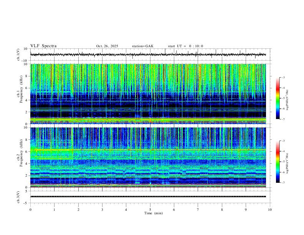This screenshot has width=304, height=235.
Task: Click the 'ch.3(V)' axis label
Action: [x=18, y=197]
